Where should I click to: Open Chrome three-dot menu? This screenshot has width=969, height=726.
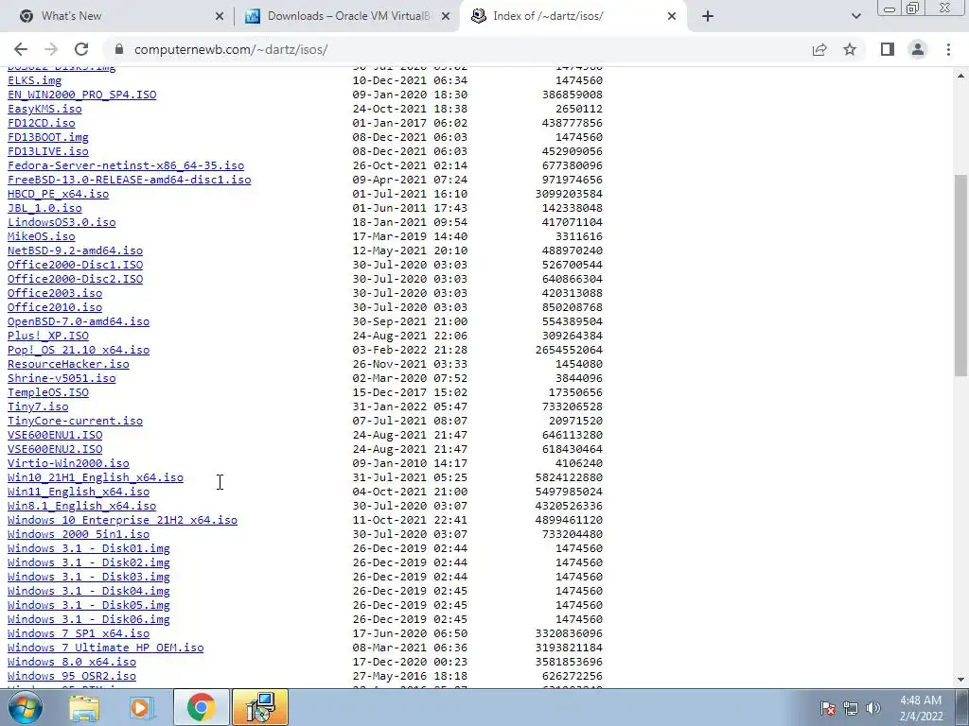tap(948, 49)
